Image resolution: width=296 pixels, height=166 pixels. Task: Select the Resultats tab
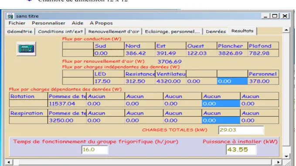click(242, 31)
